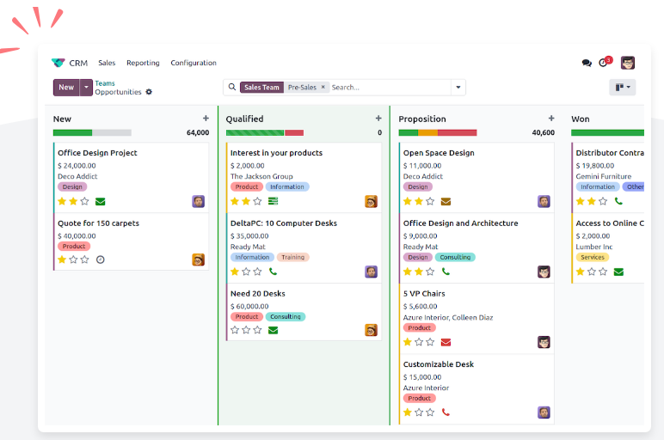664x440 pixels.
Task: Click the 40,600 Proposition total
Action: pos(544,133)
